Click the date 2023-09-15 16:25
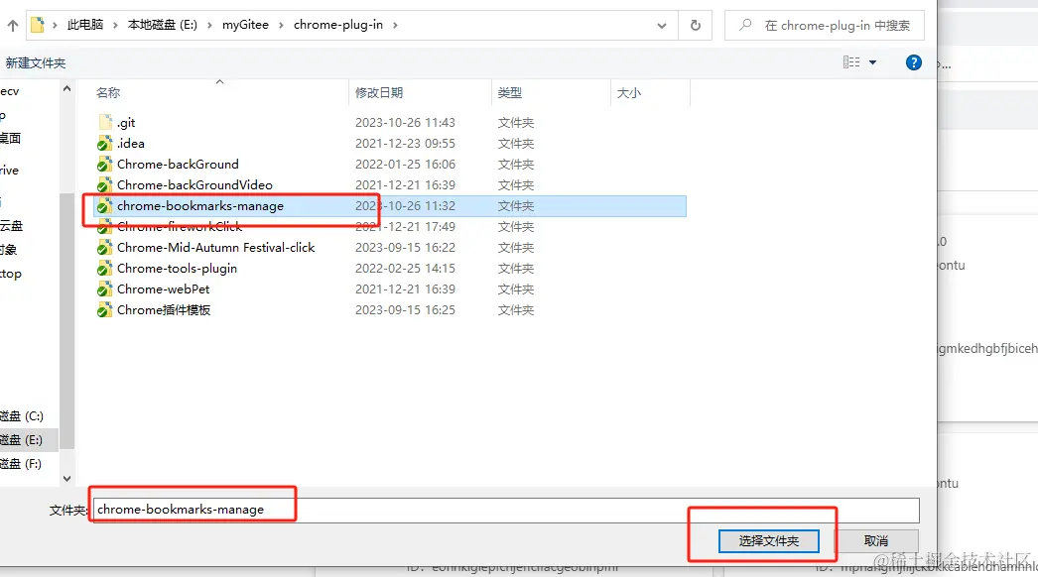Image resolution: width=1038 pixels, height=577 pixels. pos(405,309)
